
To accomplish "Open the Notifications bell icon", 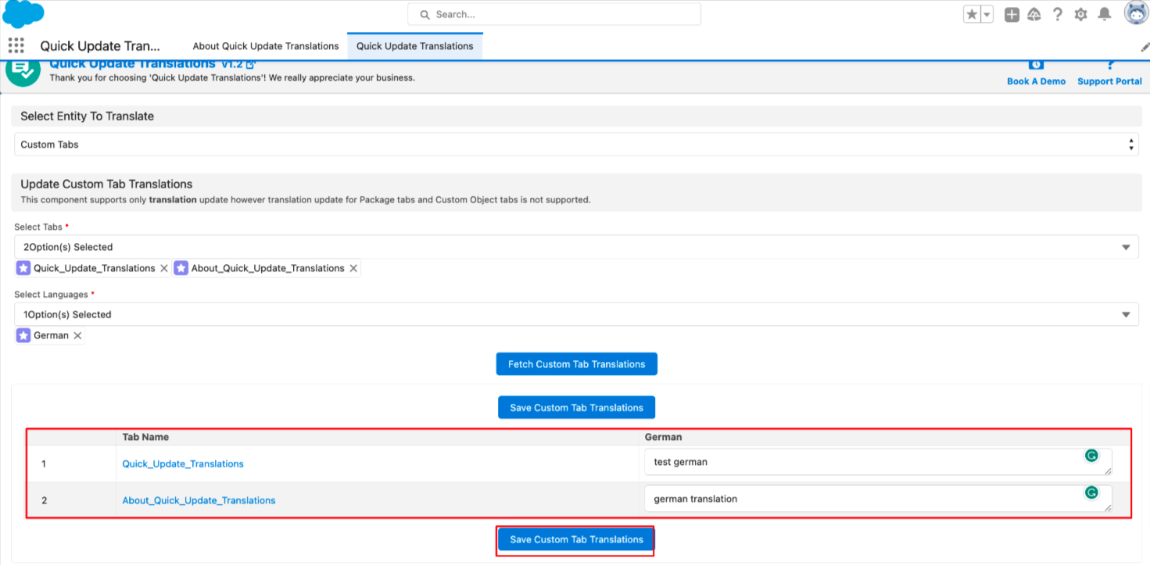I will 1105,14.
